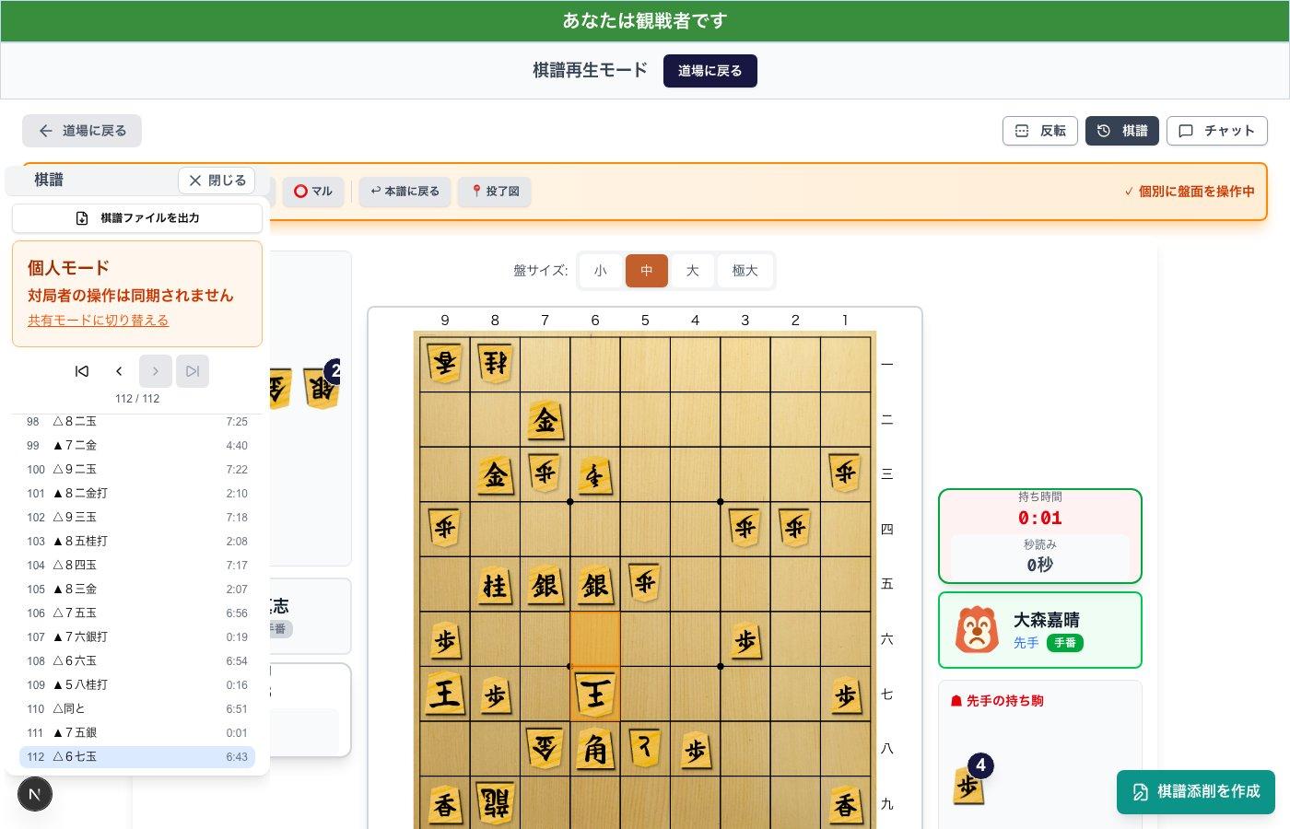Select move 112 △6七玉

click(137, 757)
